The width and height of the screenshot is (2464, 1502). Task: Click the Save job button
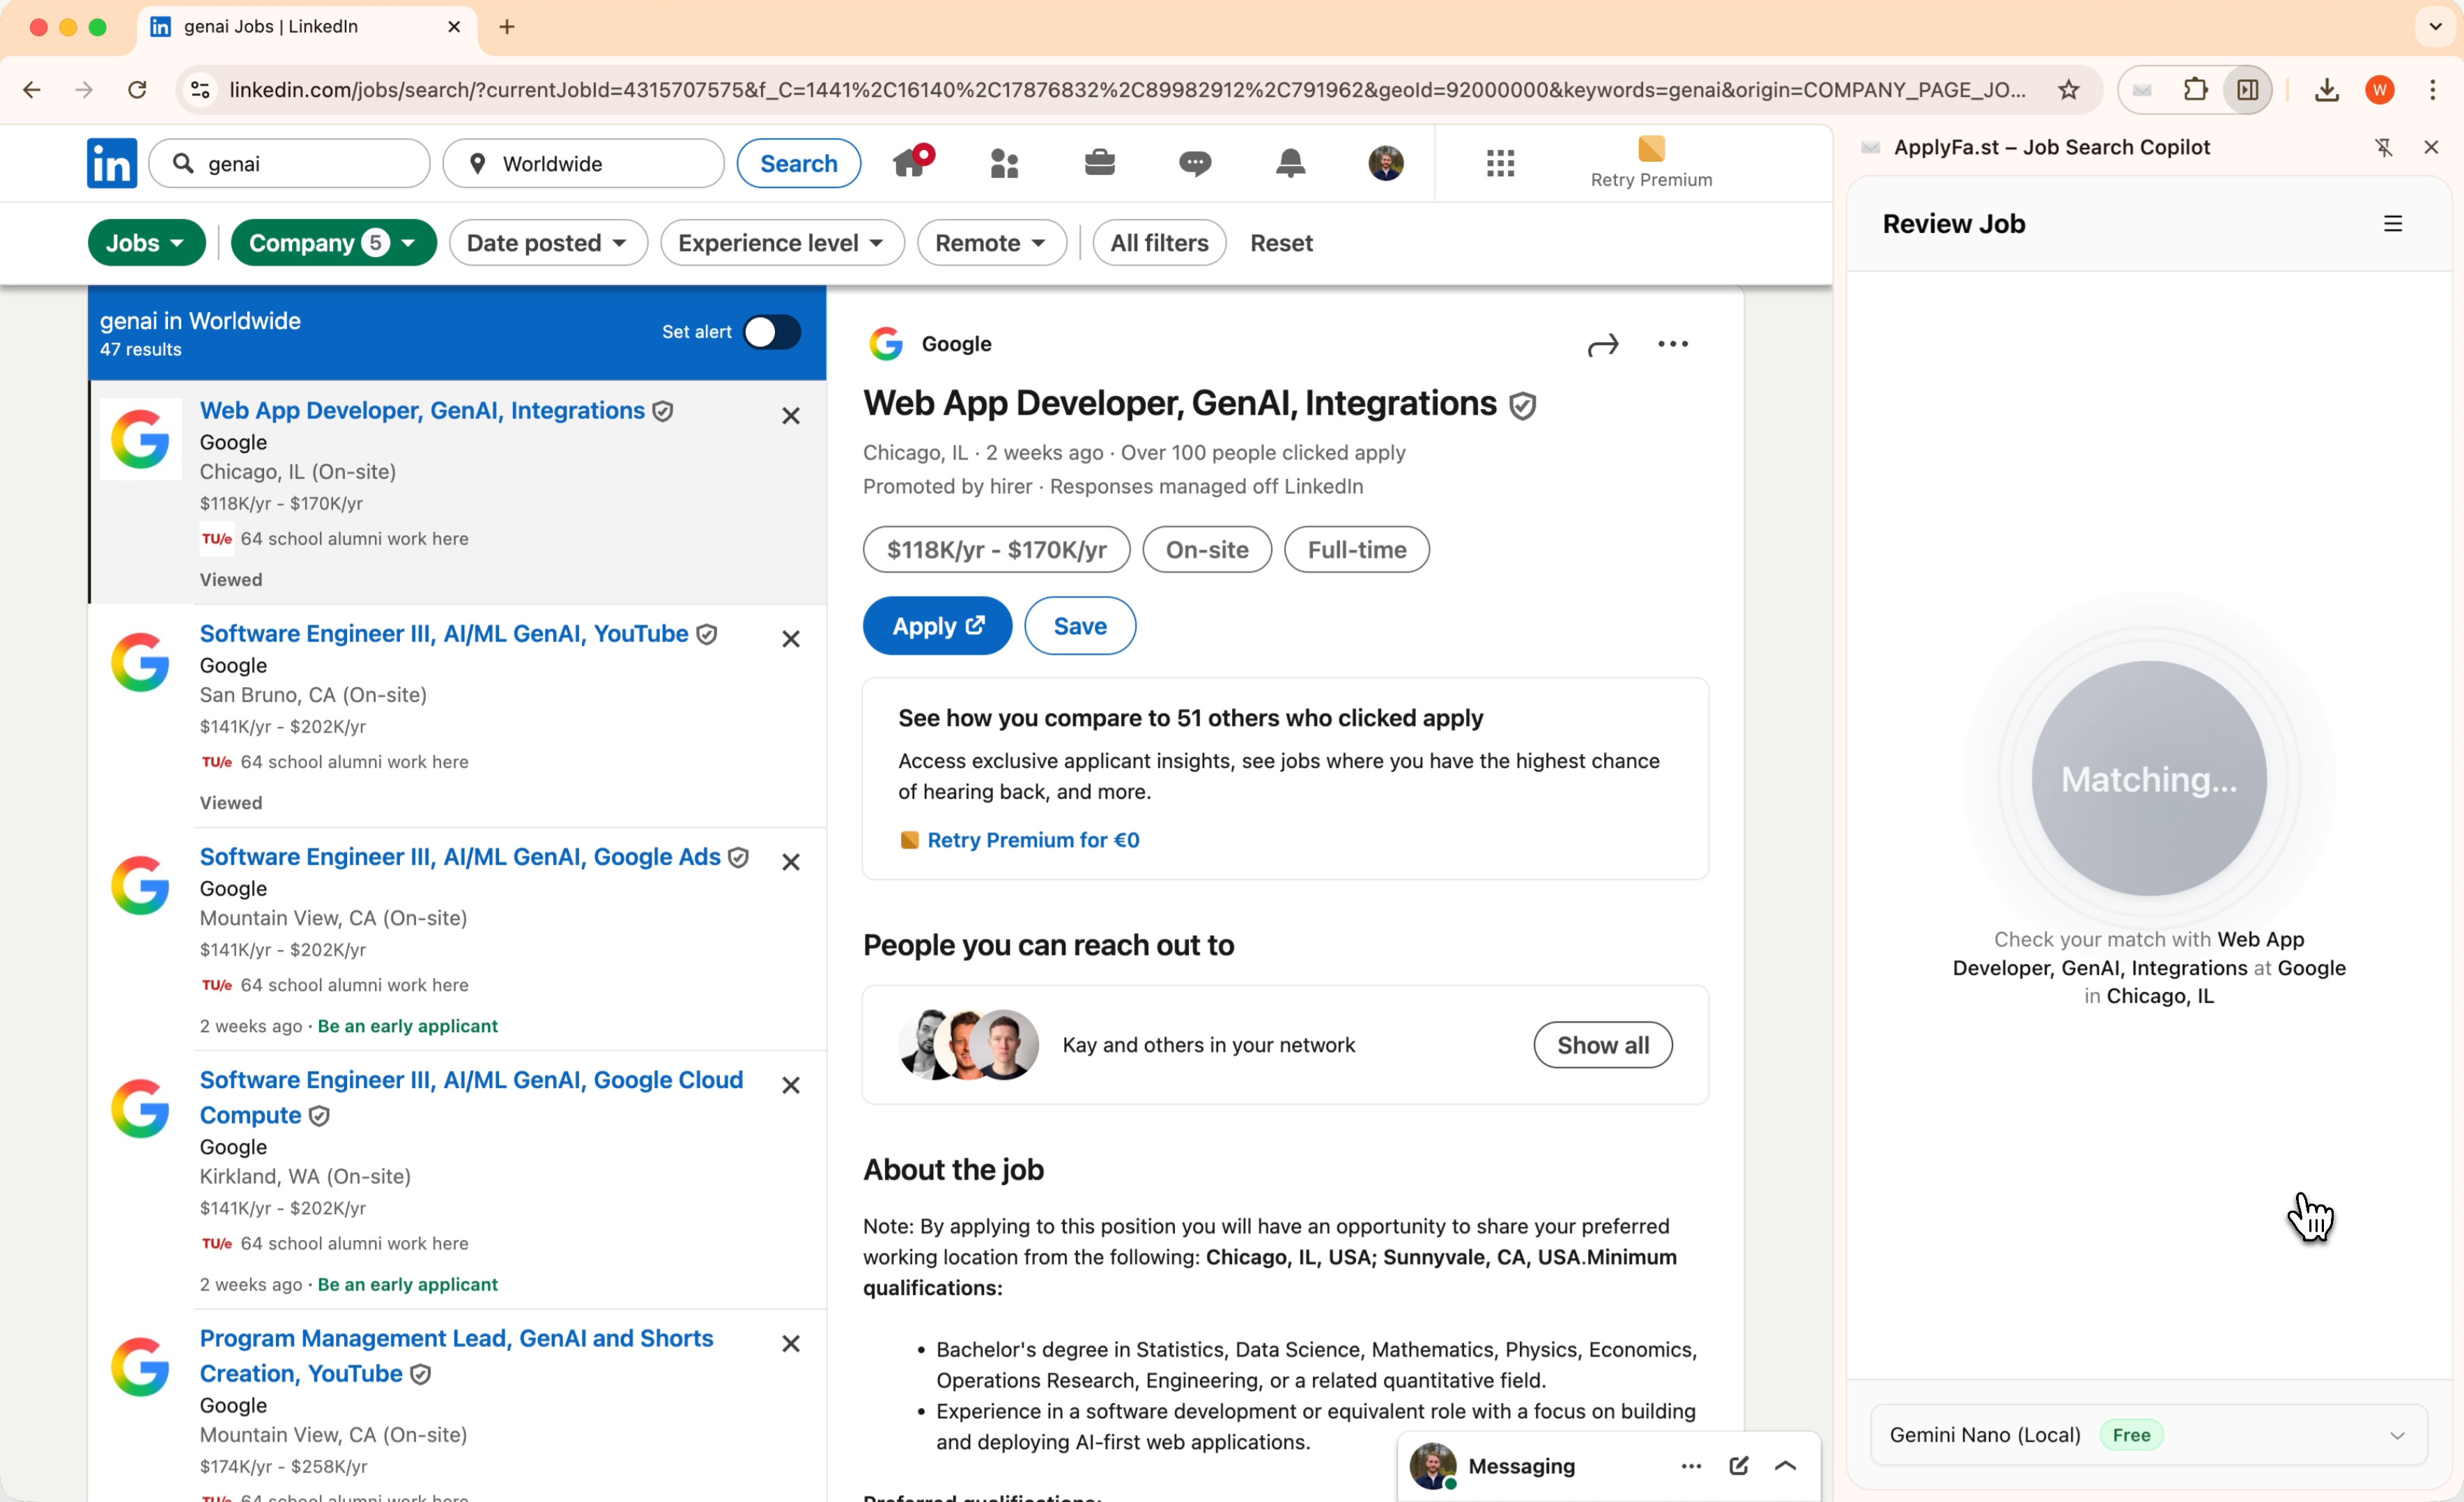[1079, 626]
